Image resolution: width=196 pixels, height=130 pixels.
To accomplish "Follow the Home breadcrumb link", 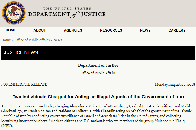I will pyautogui.click(x=6, y=40).
